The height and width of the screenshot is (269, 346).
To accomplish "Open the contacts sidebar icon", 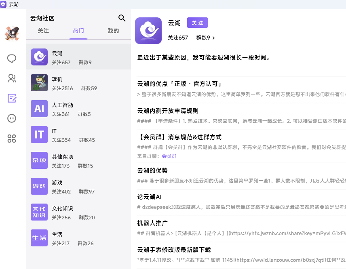I will (x=12, y=78).
